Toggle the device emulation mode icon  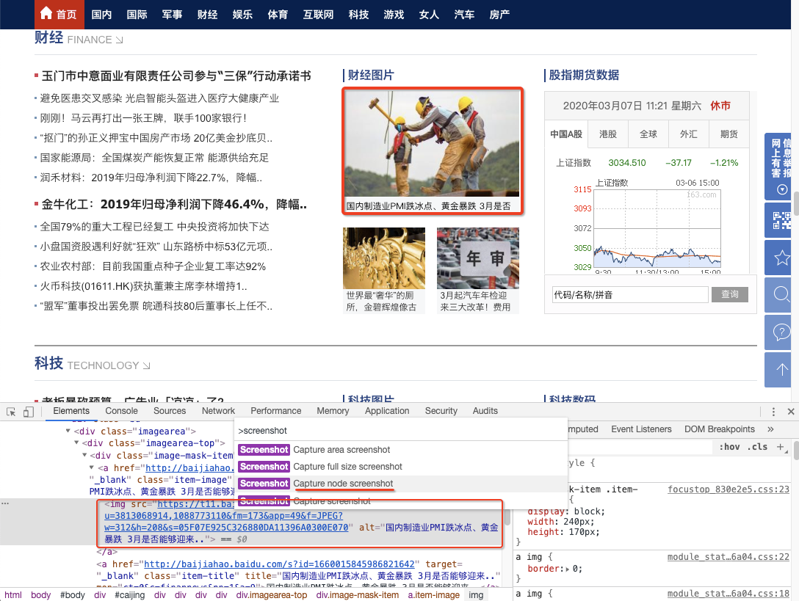pyautogui.click(x=28, y=412)
